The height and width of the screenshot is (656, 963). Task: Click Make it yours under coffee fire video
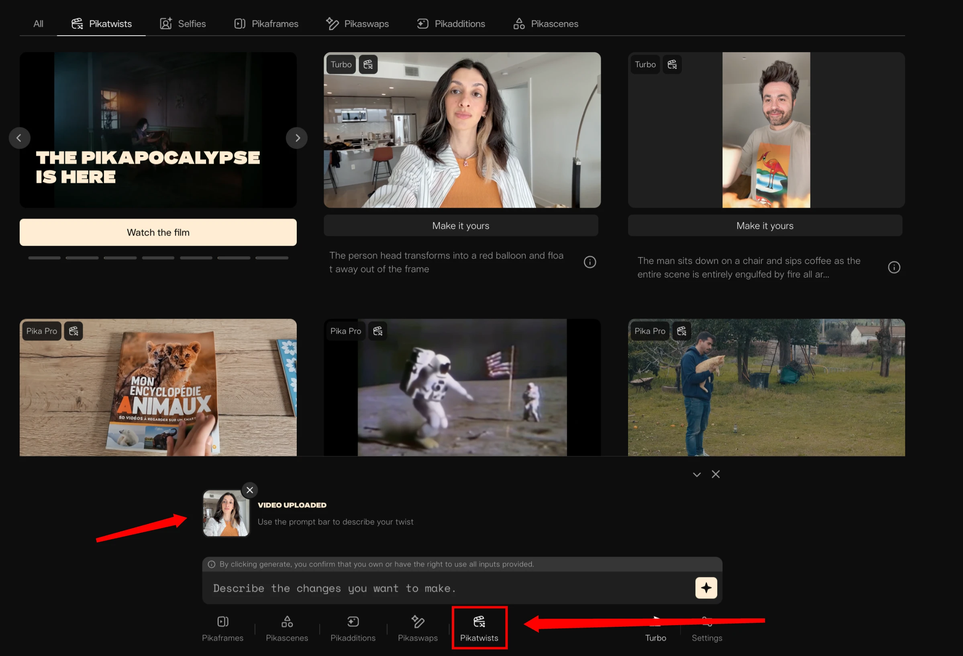[765, 225]
